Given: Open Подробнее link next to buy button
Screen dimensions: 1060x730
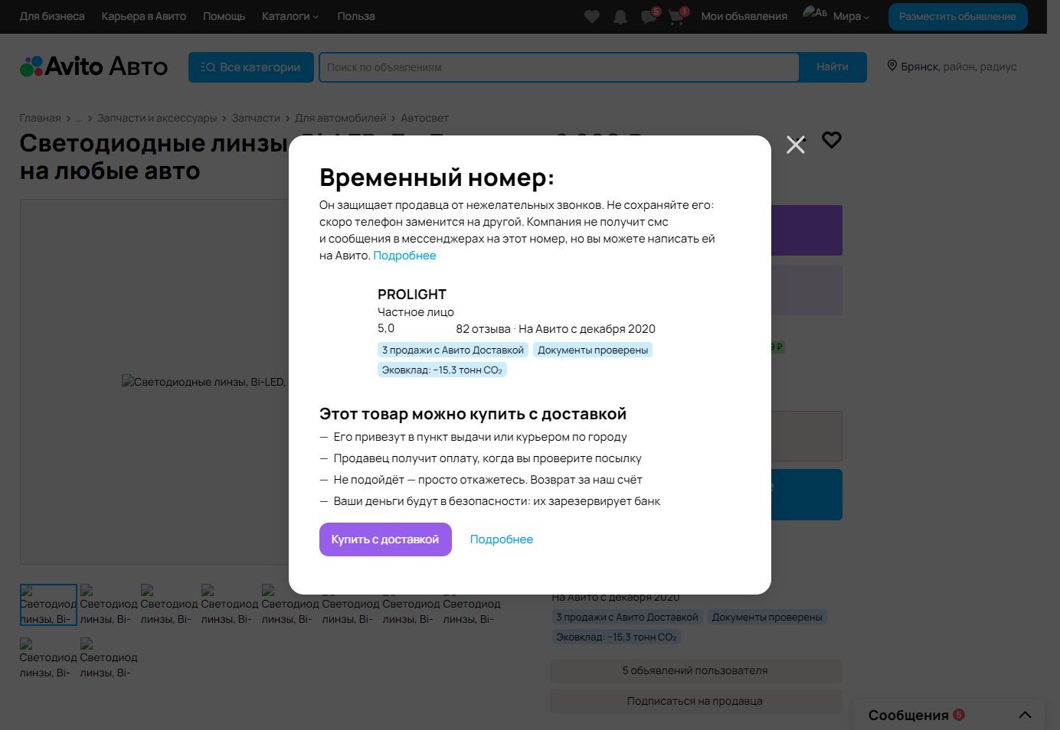Looking at the screenshot, I should tap(502, 539).
